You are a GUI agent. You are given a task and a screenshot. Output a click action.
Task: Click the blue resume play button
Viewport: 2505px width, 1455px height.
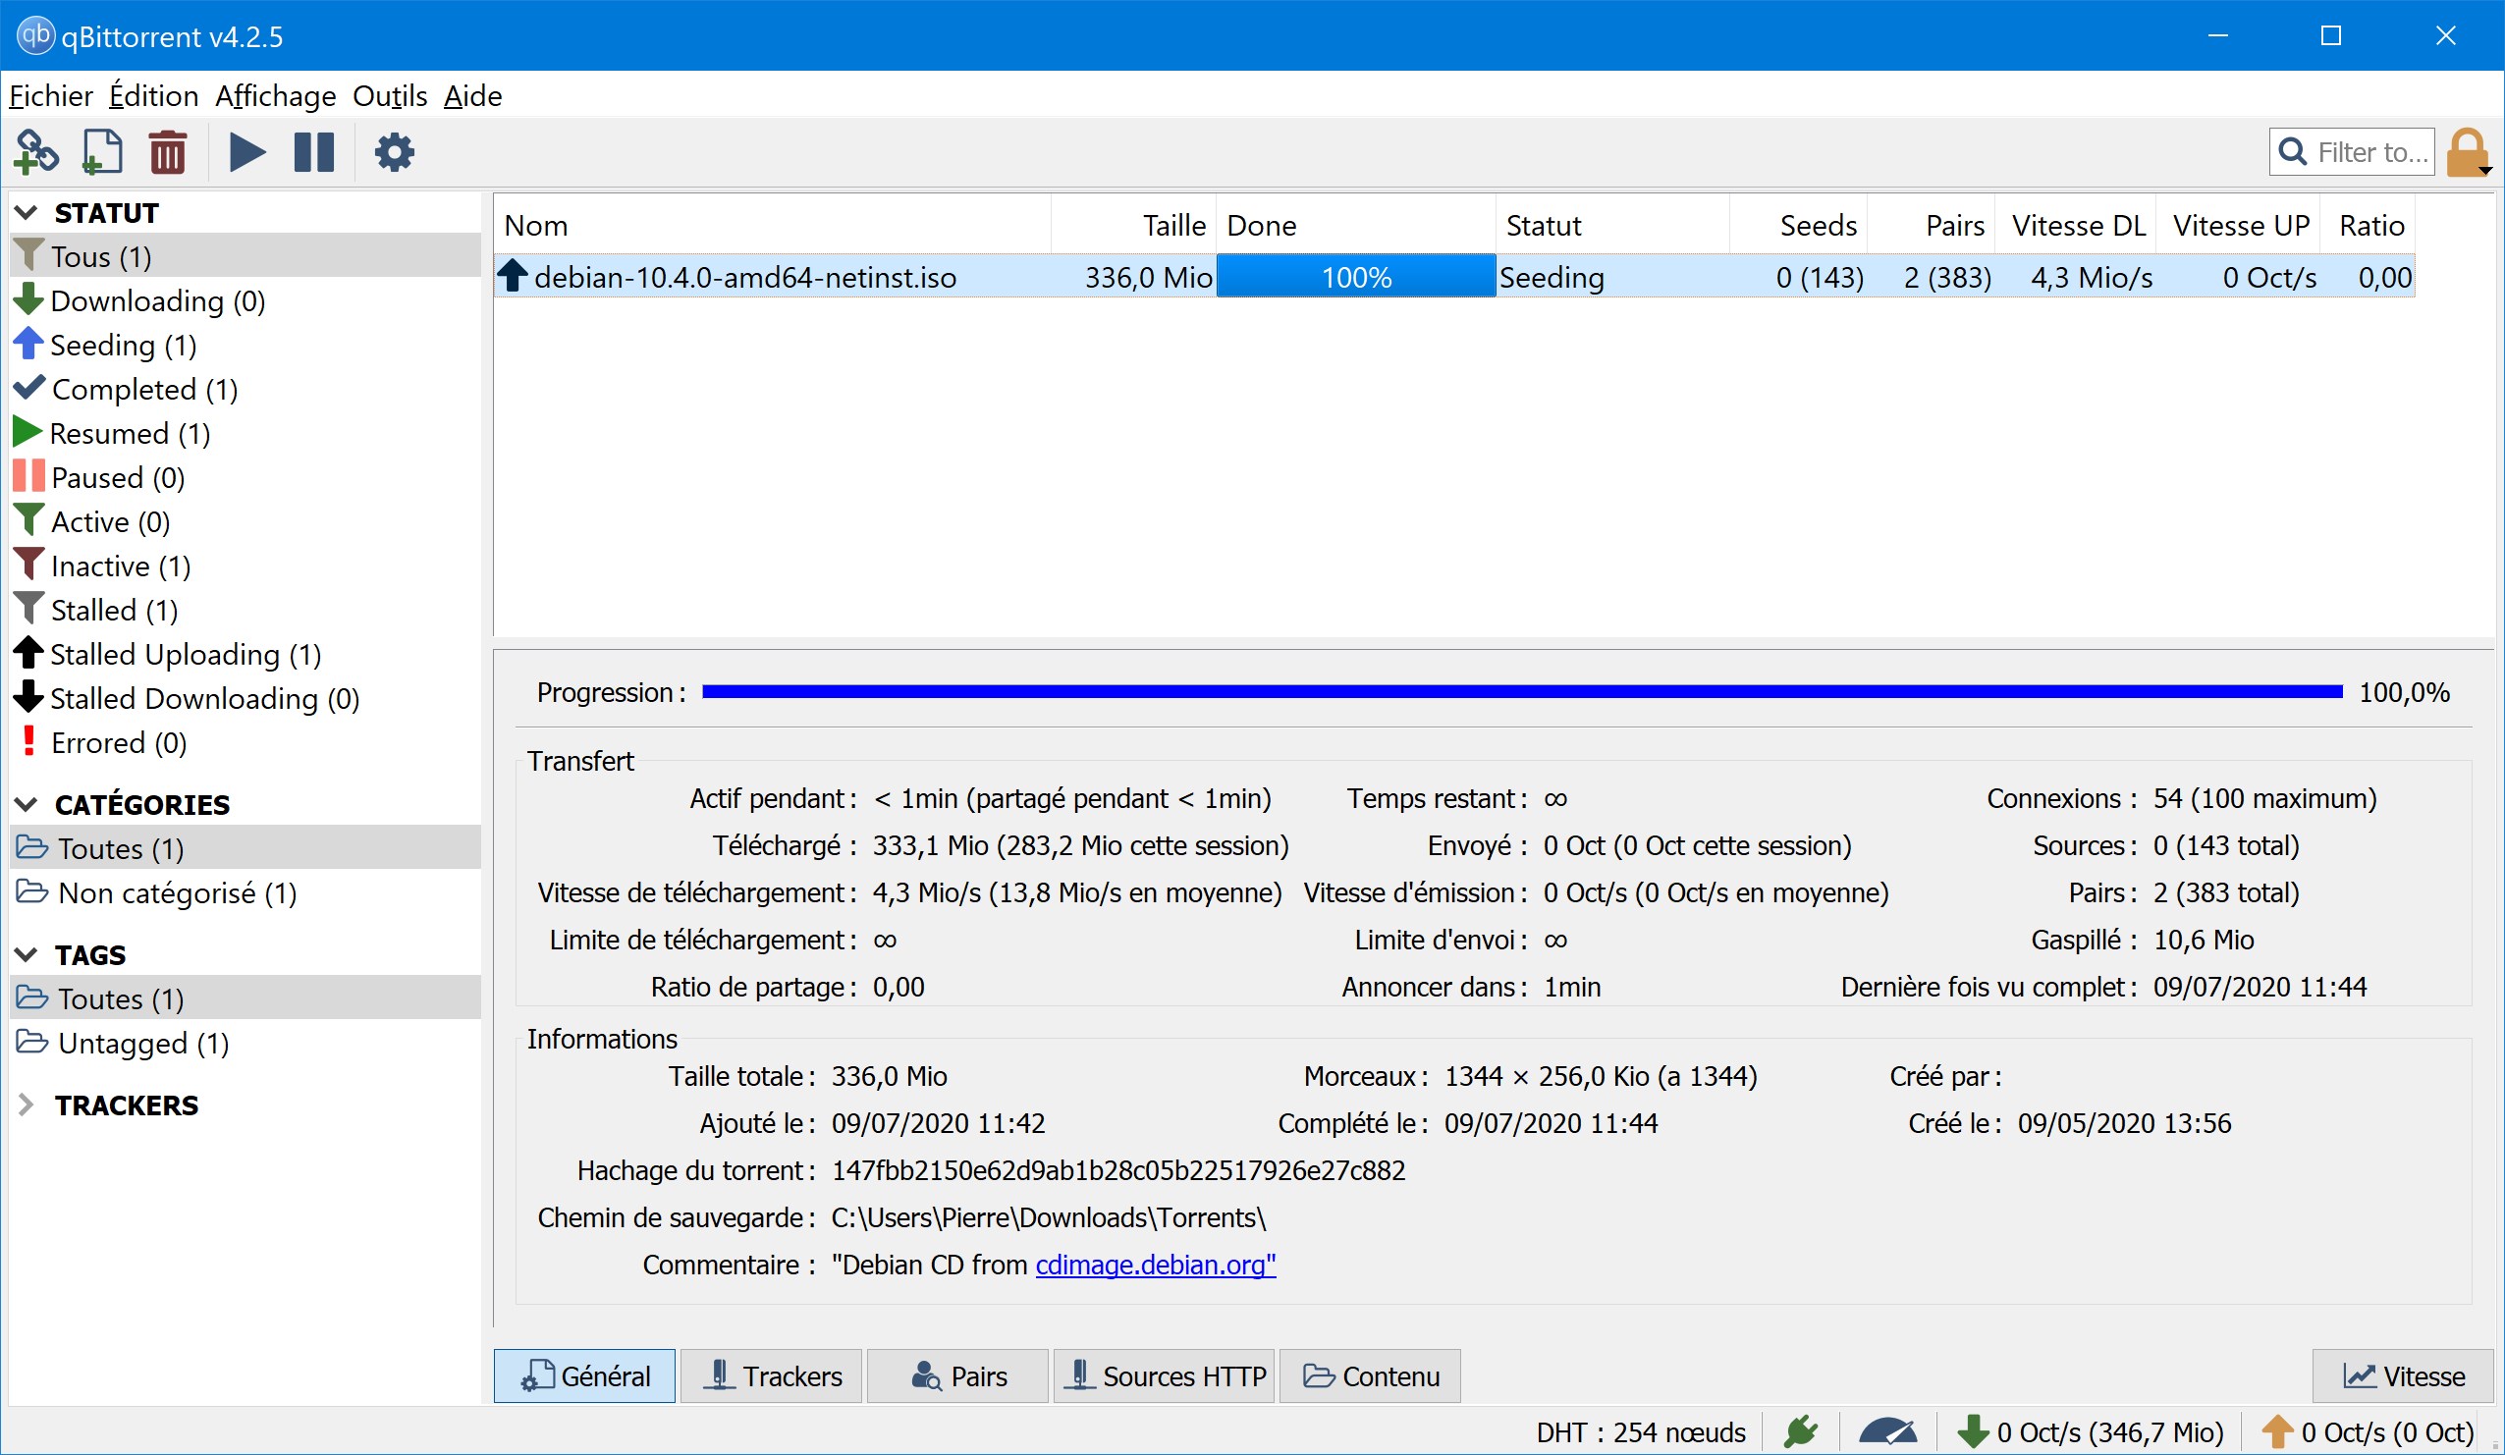[247, 152]
